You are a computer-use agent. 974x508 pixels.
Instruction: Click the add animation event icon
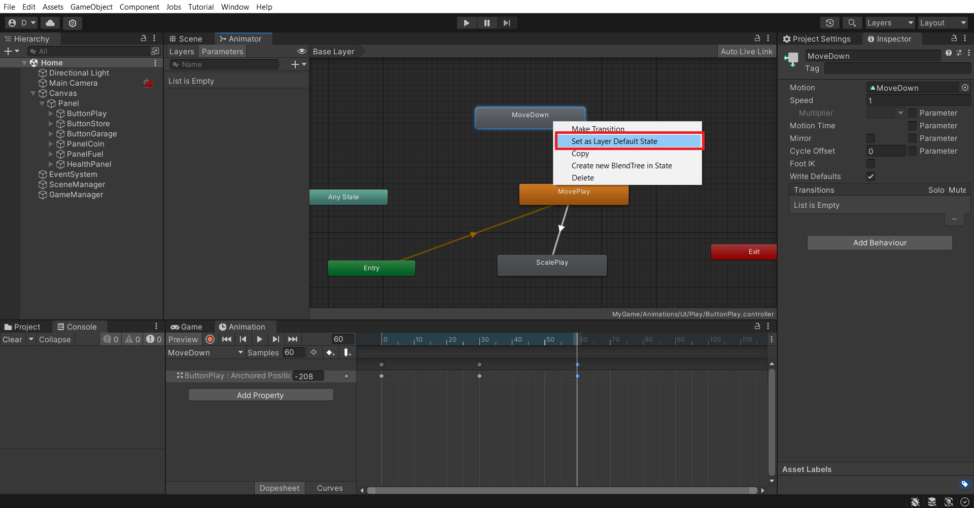(347, 352)
